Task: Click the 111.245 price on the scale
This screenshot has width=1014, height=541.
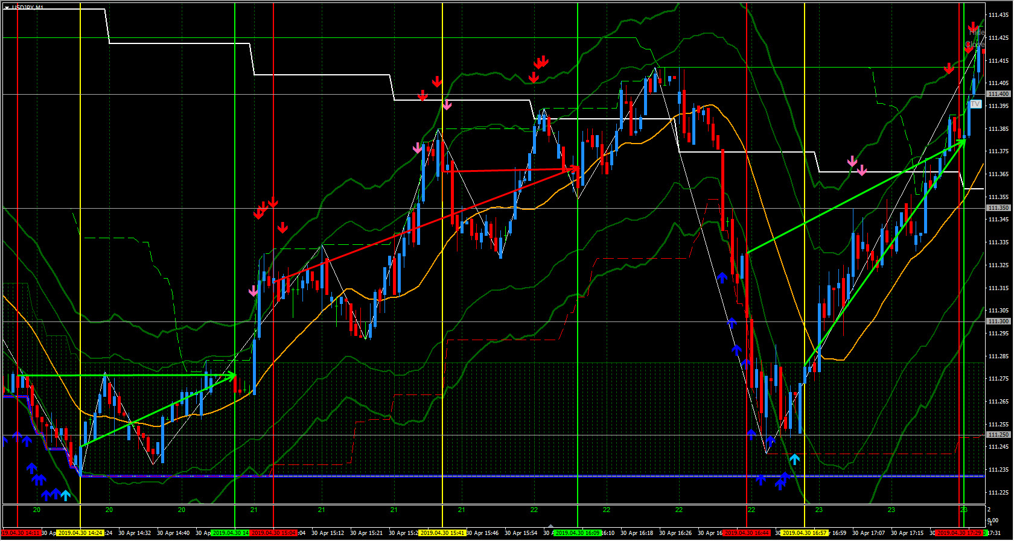Action: [998, 447]
